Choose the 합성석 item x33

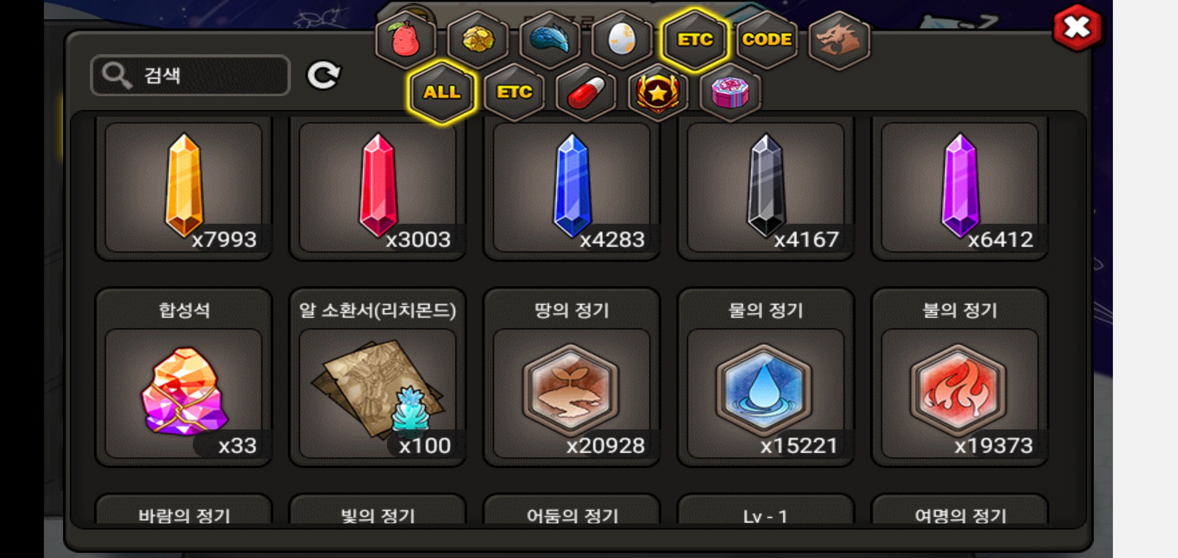[x=183, y=377]
